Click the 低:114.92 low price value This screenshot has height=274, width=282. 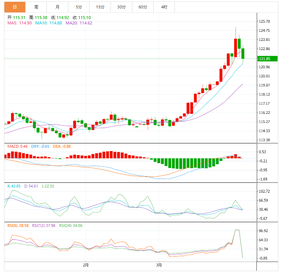(60, 18)
